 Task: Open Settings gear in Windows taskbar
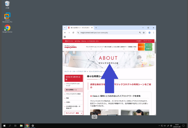click(33, 125)
